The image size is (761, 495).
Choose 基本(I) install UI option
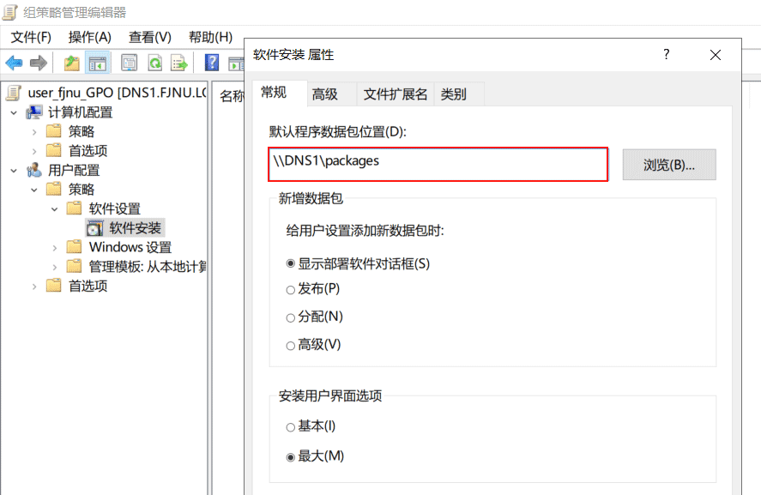coord(290,427)
